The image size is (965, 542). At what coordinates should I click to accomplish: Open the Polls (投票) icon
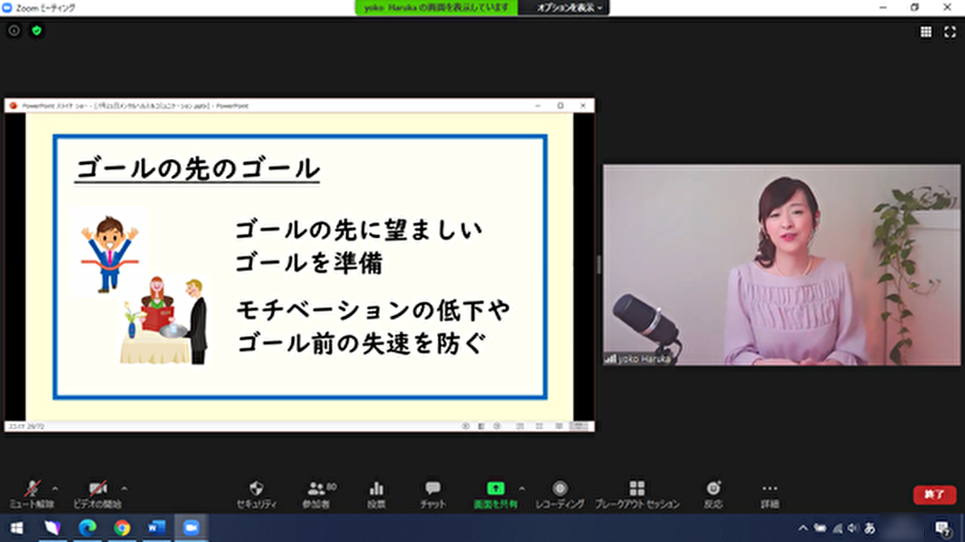(376, 488)
